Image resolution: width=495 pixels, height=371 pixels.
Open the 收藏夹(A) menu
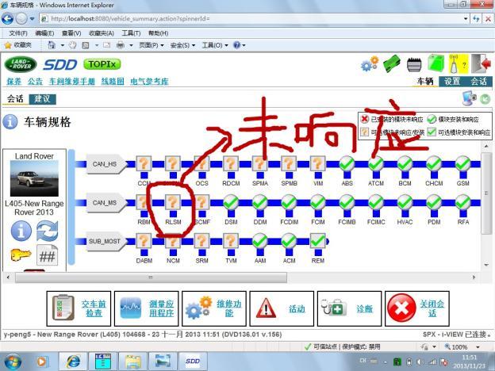tap(101, 33)
